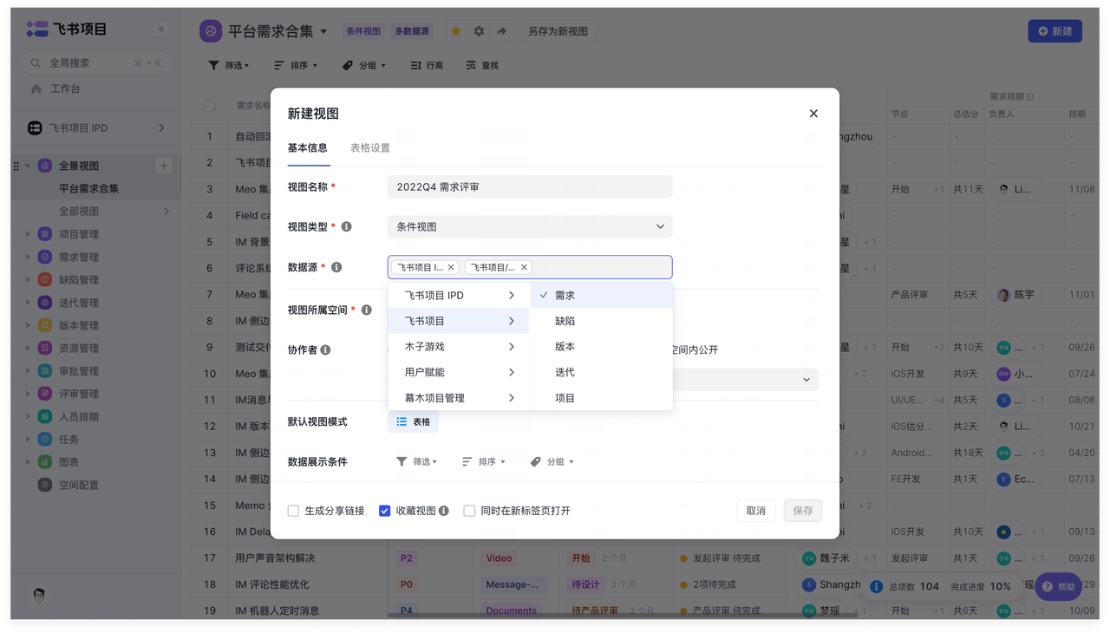The height and width of the screenshot is (633, 1110).
Task: Select 项目 in the submenu
Action: click(601, 398)
